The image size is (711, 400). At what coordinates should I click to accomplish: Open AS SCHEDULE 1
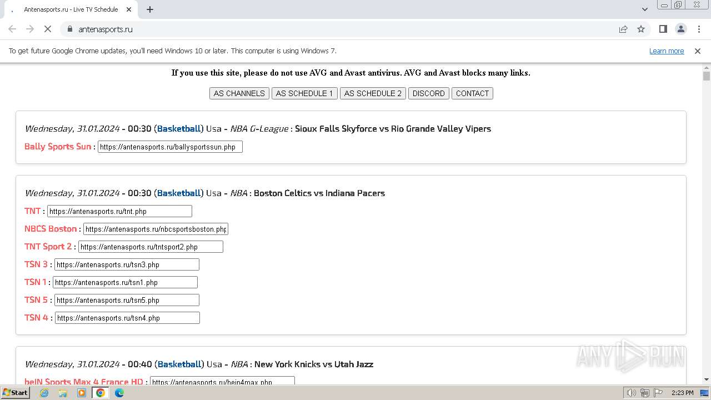304,93
